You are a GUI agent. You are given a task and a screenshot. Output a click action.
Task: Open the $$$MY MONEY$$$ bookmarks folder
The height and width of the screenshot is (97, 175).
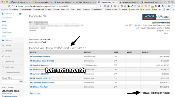(x=61, y=9)
